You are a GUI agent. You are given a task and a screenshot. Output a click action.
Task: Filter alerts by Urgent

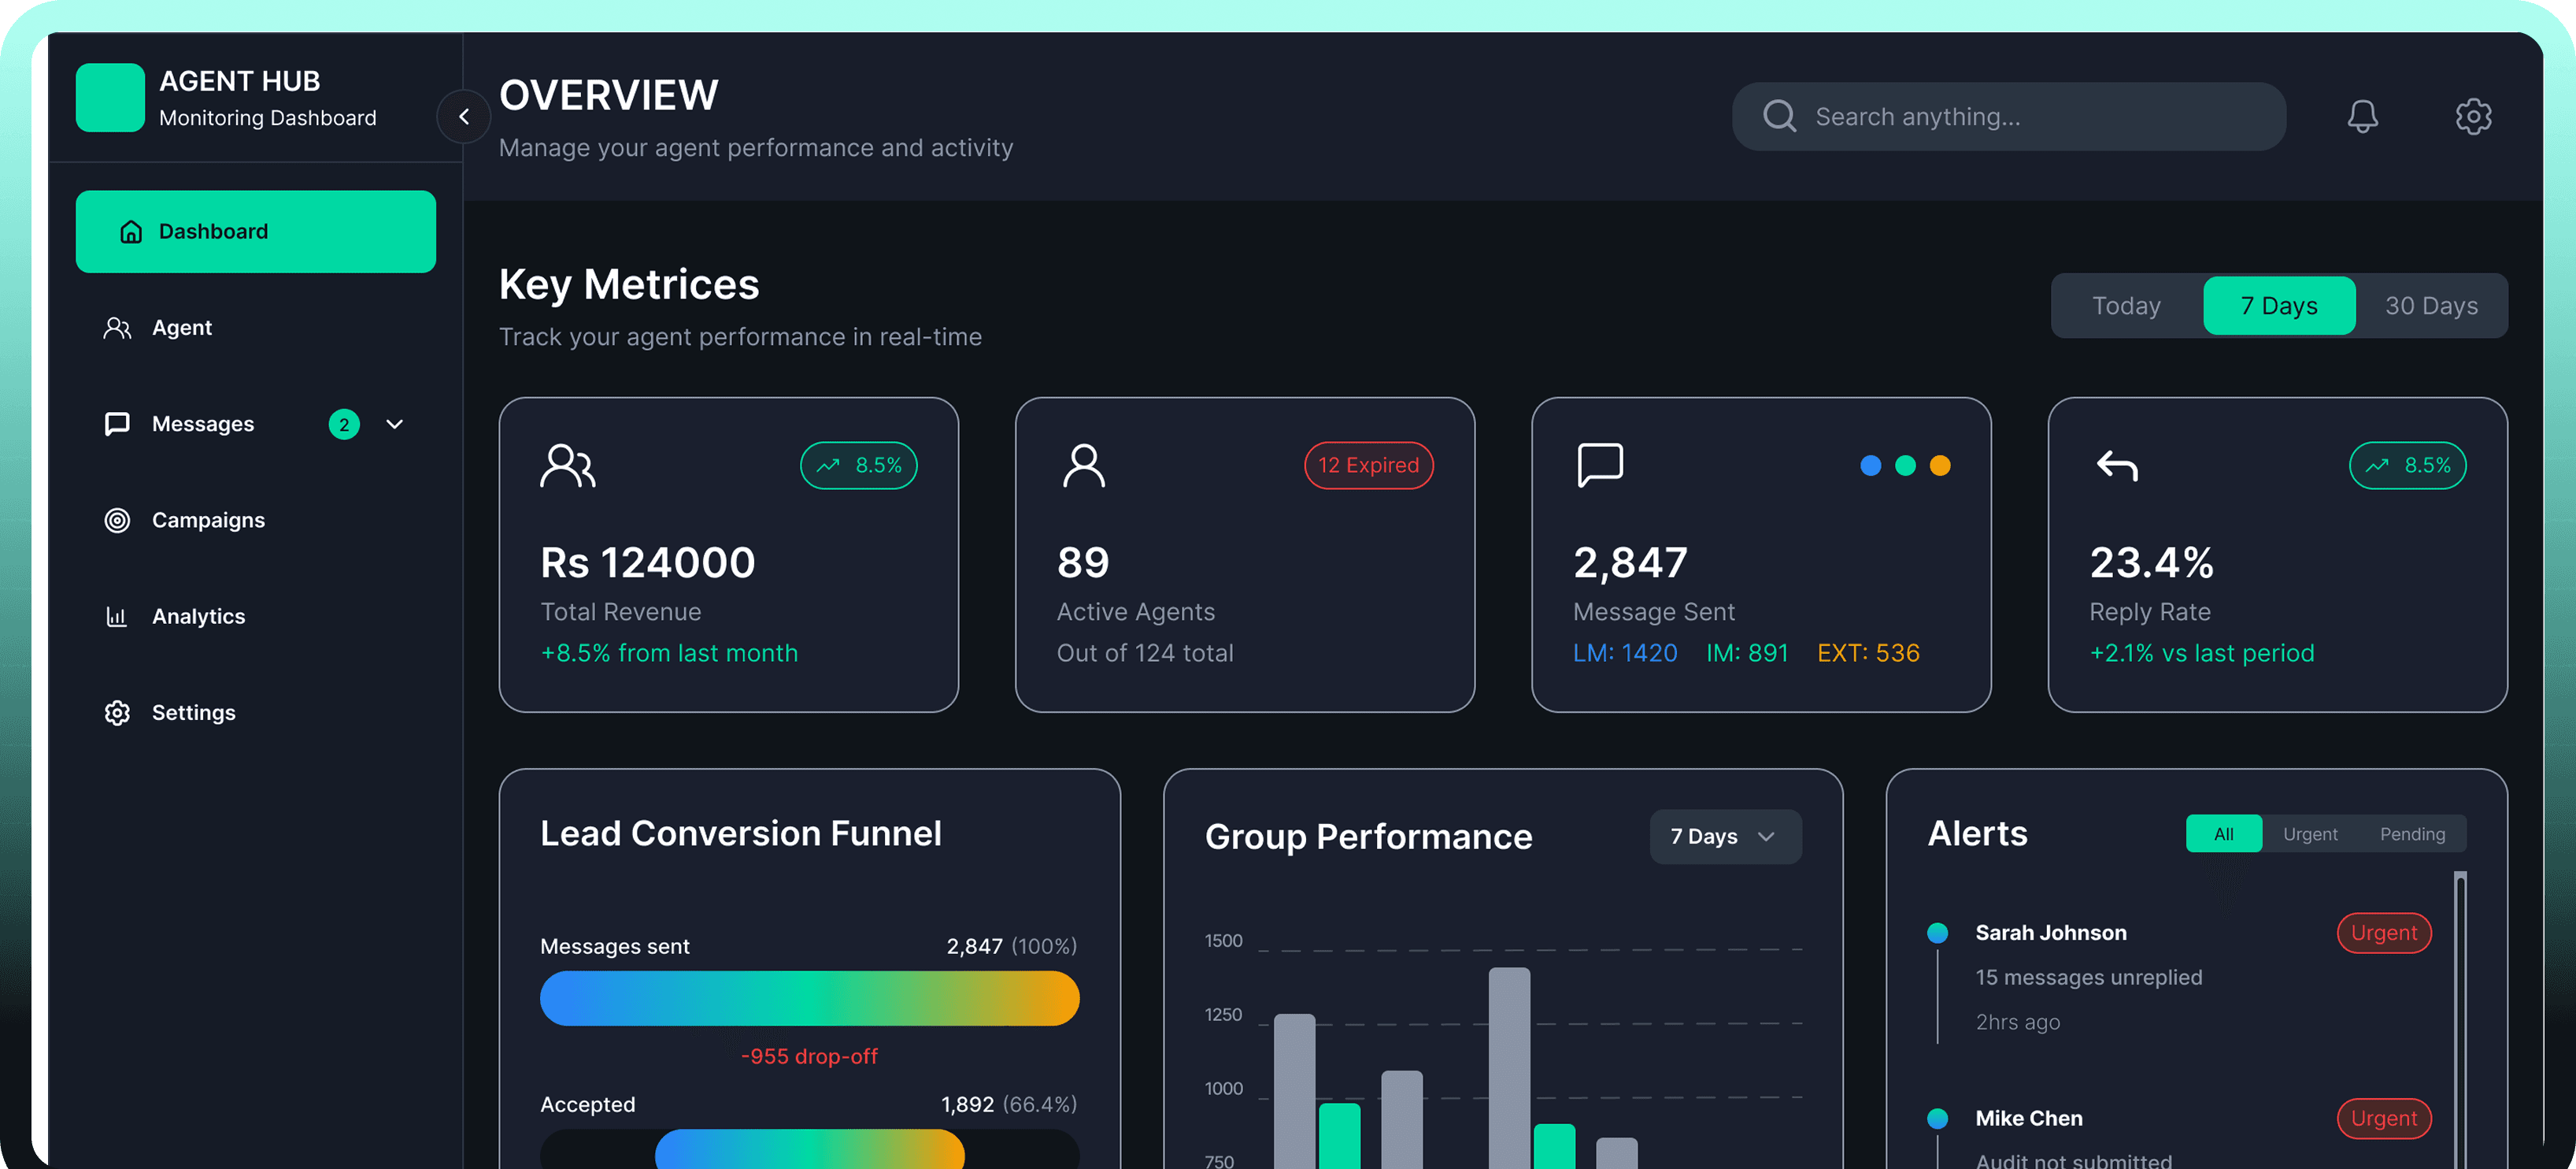point(2309,833)
